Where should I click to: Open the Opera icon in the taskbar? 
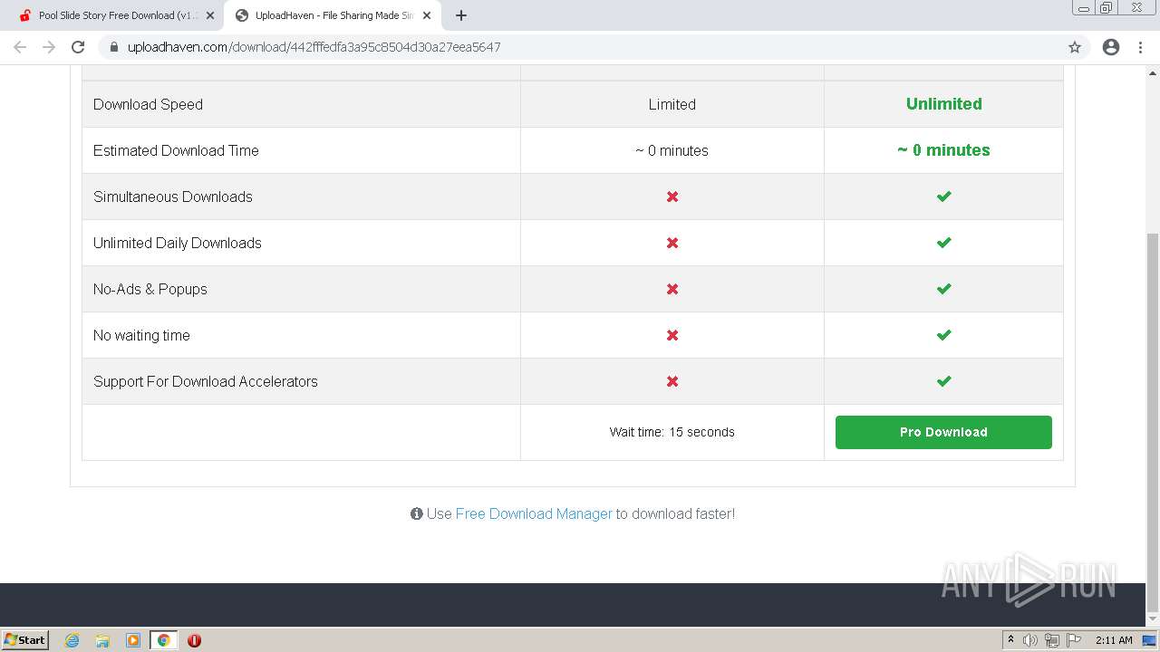pyautogui.click(x=194, y=640)
